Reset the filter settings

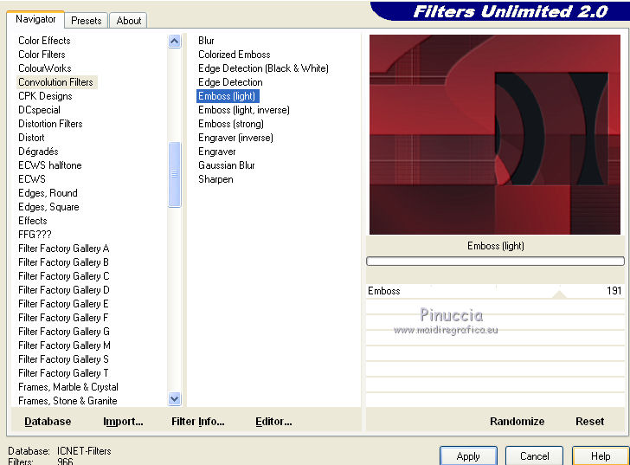589,421
